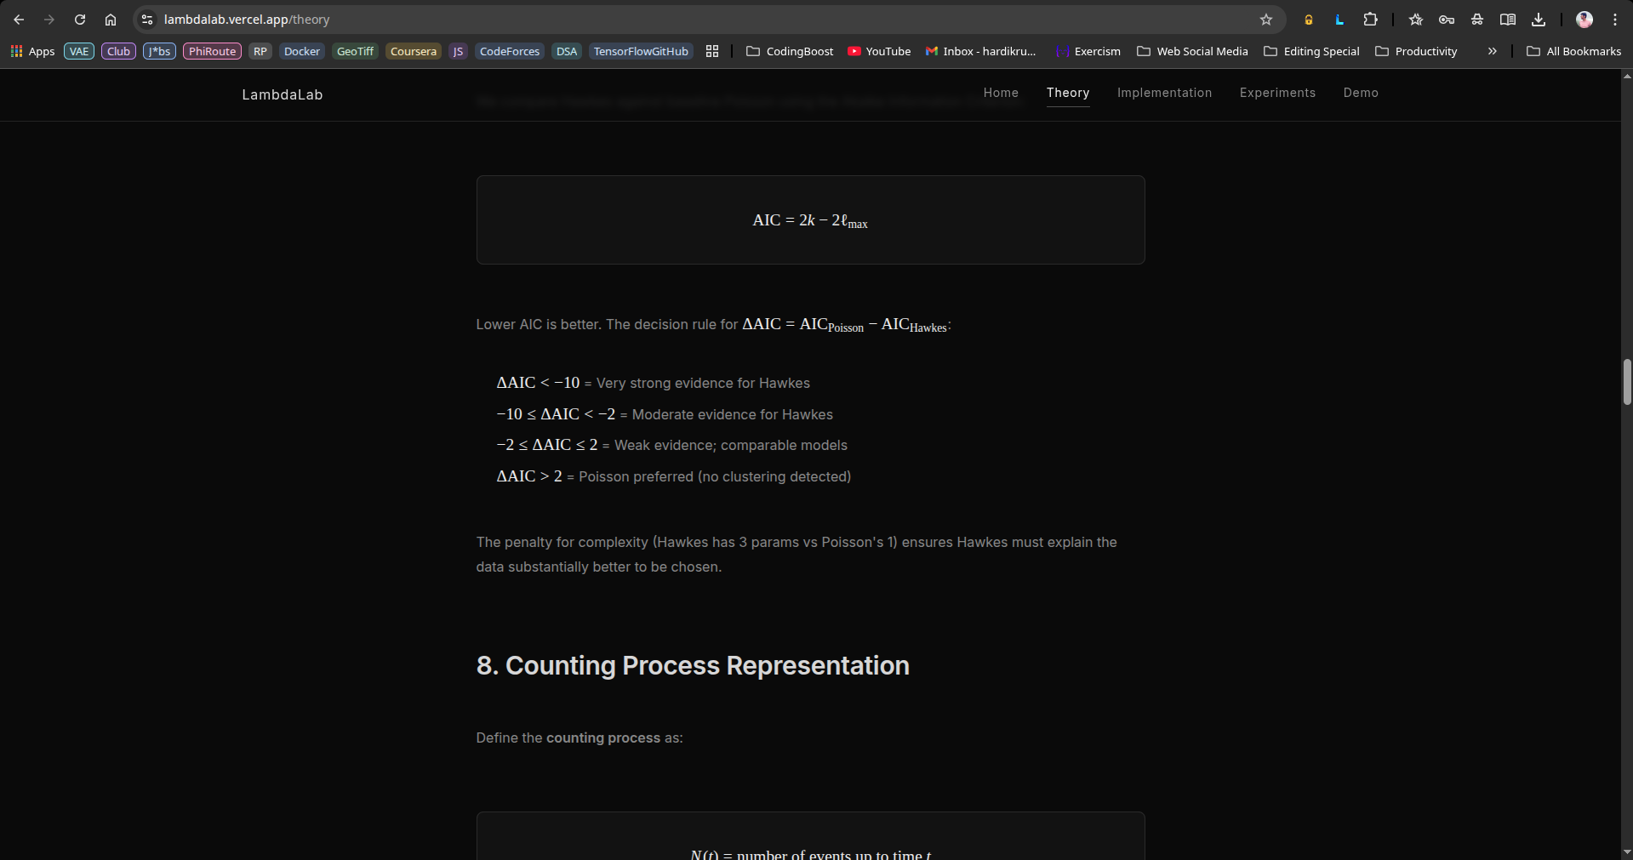Open the browser downloads icon

tap(1539, 20)
